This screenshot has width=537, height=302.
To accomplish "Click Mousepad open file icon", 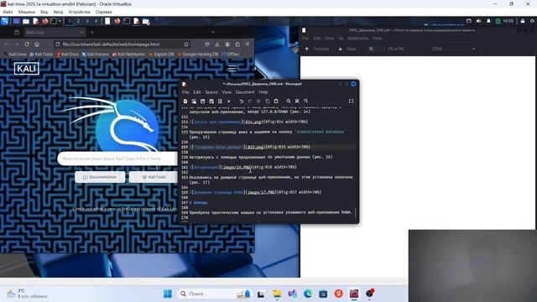I will tap(194, 101).
